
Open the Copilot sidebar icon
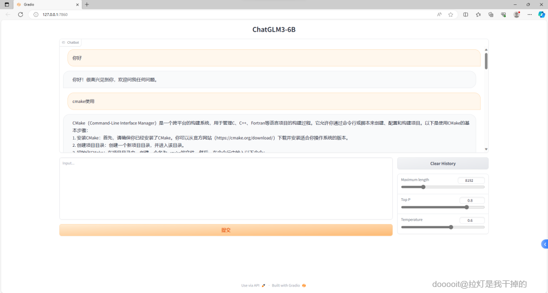(x=541, y=15)
